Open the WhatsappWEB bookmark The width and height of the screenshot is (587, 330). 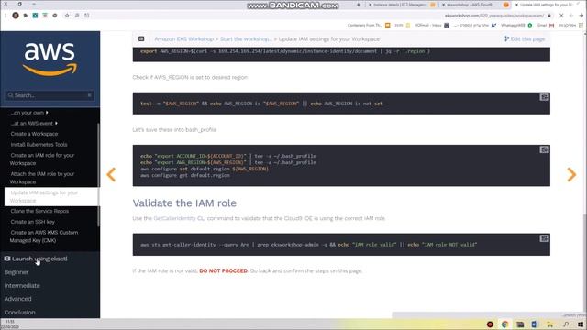point(516,25)
